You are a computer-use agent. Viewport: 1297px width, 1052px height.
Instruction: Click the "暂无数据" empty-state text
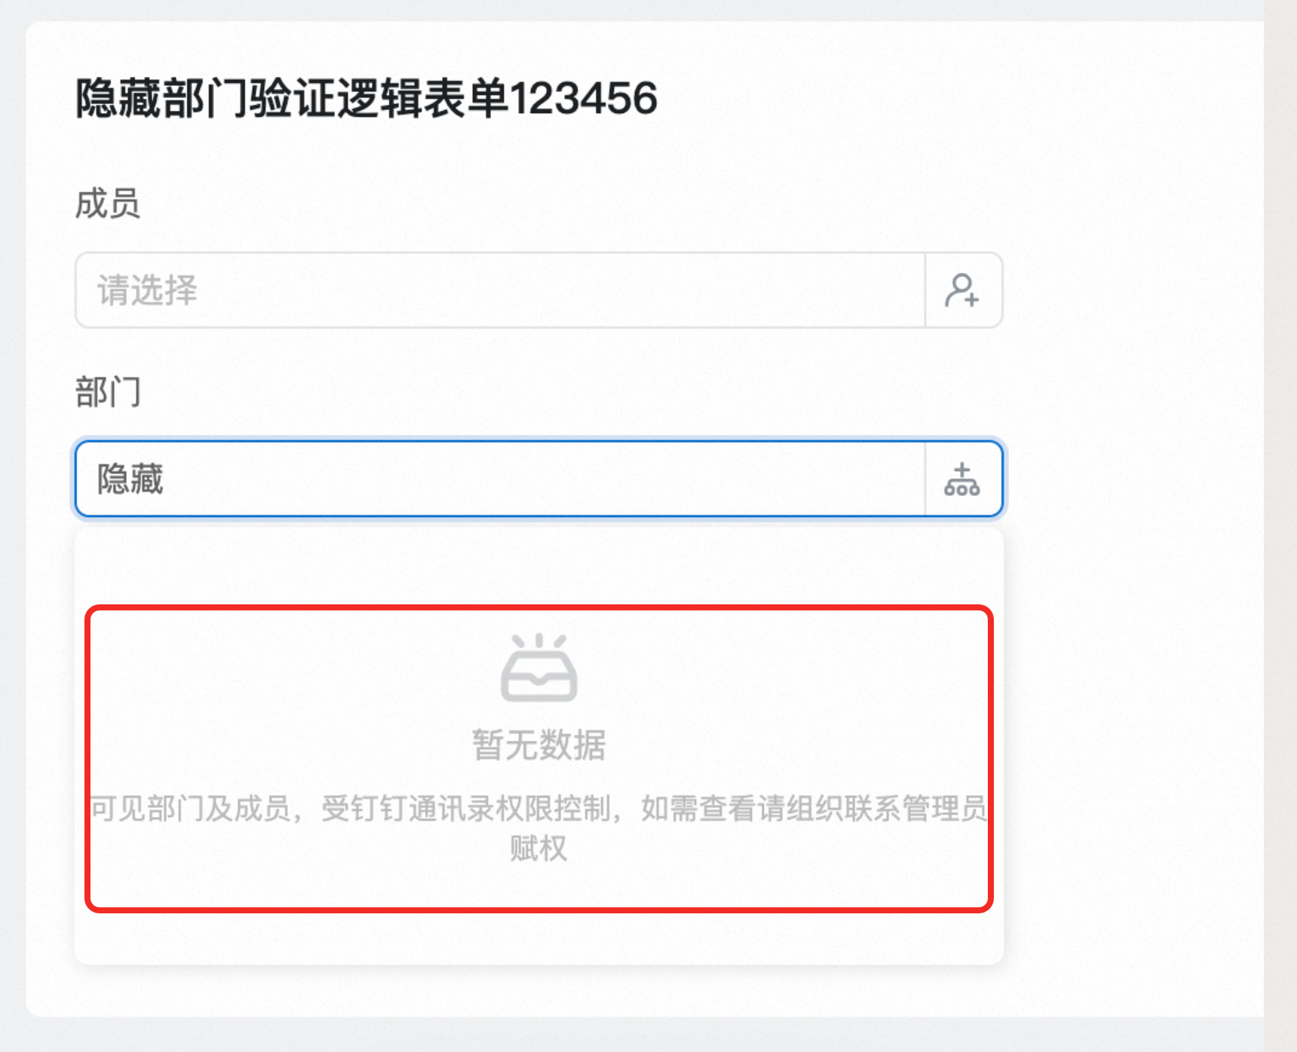[x=539, y=745]
